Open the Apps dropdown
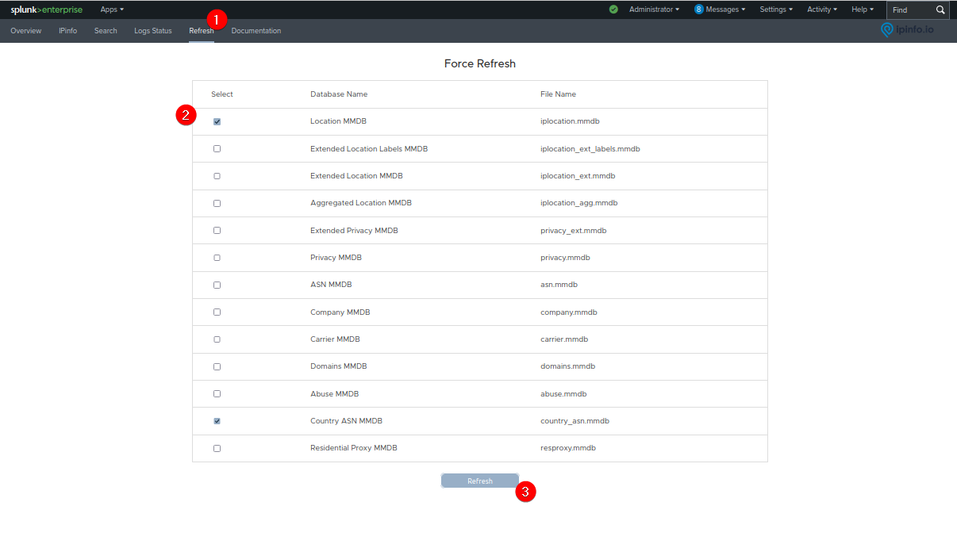Viewport: 957px width, 544px height. 111,10
